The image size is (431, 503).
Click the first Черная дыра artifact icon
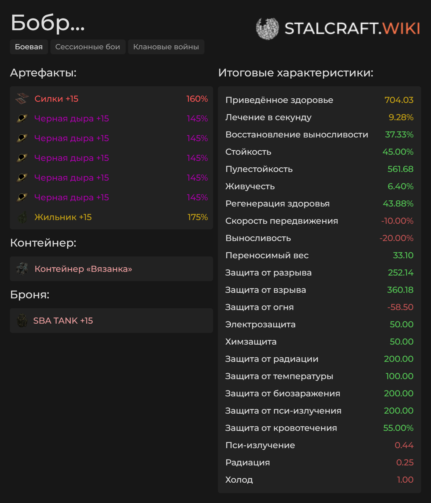coord(22,119)
